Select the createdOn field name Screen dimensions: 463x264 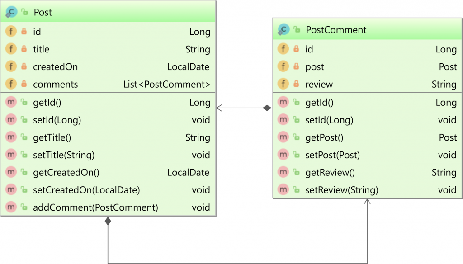[56, 67]
